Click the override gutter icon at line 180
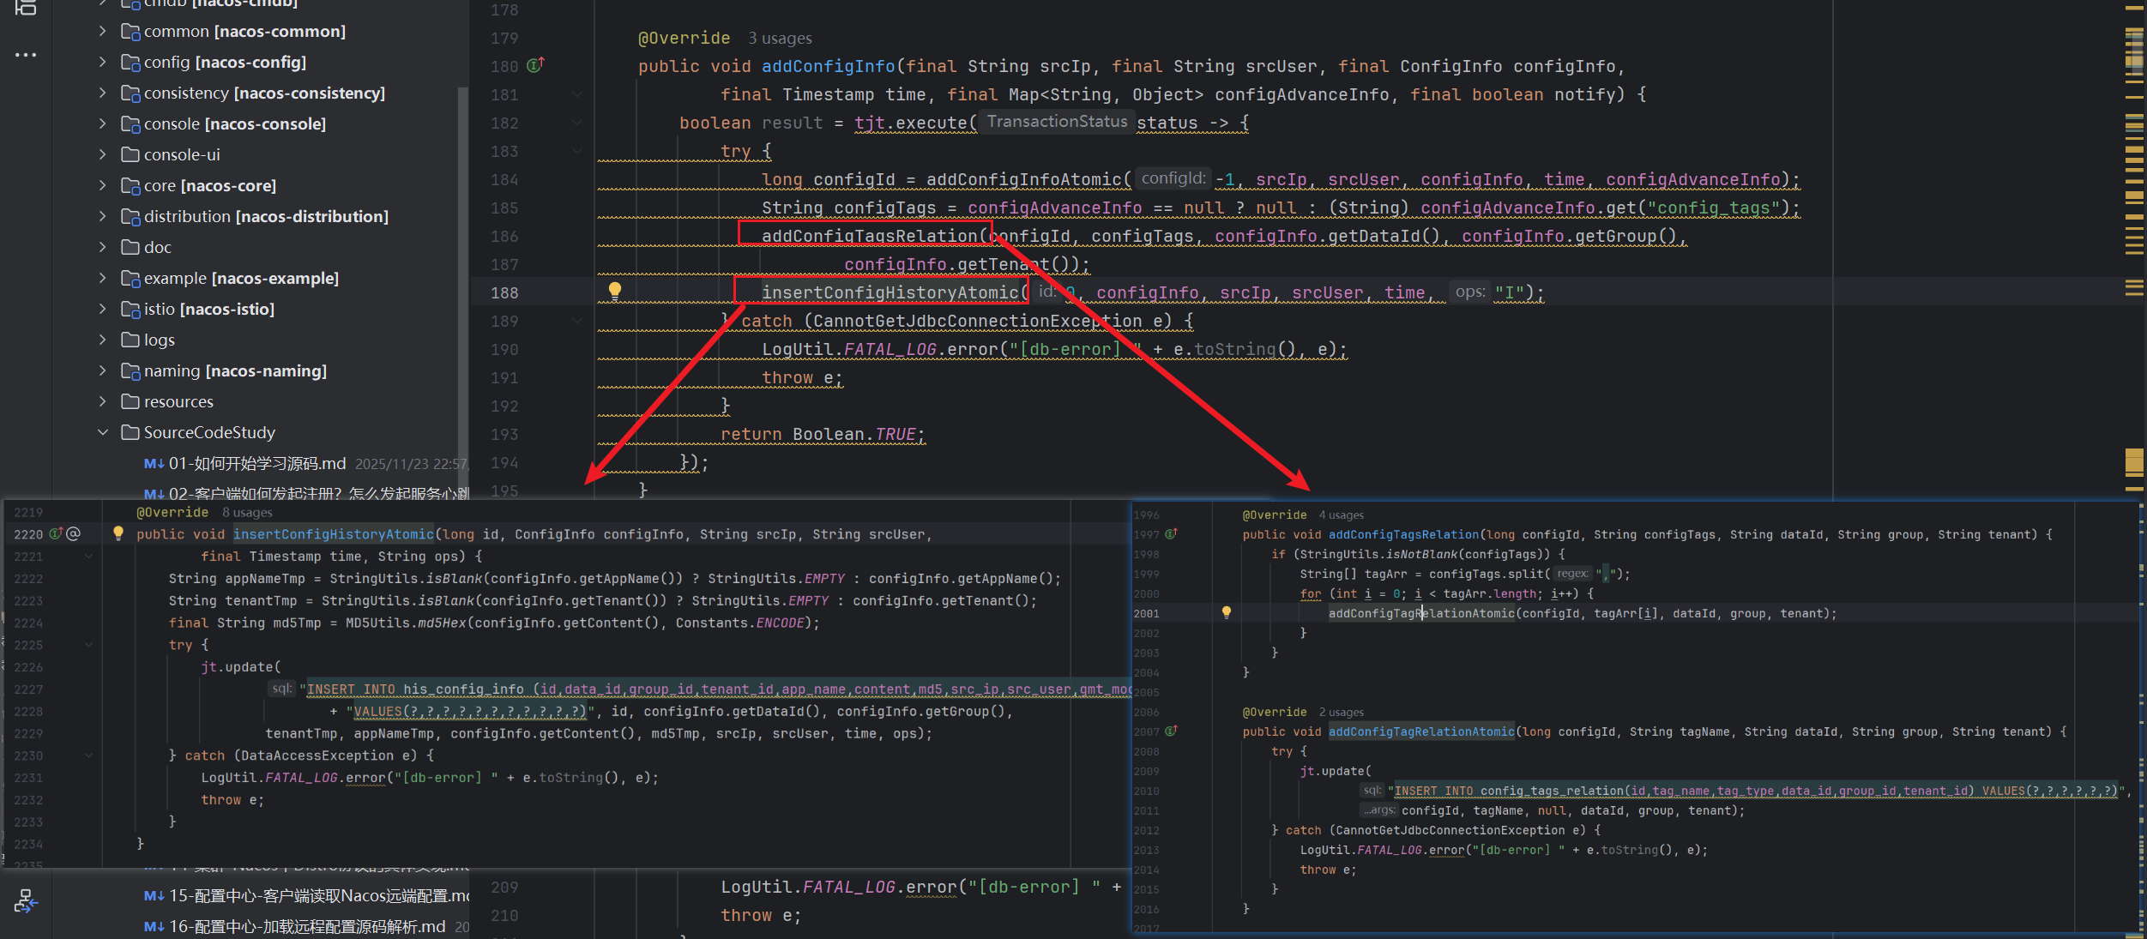Viewport: 2147px width, 939px height. point(535,65)
